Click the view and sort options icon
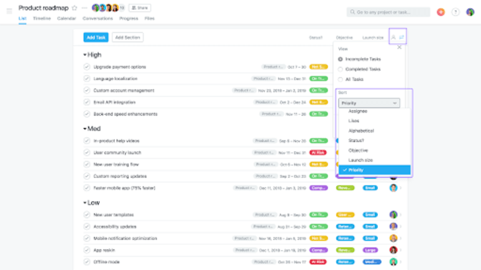This screenshot has width=481, height=270. click(402, 37)
